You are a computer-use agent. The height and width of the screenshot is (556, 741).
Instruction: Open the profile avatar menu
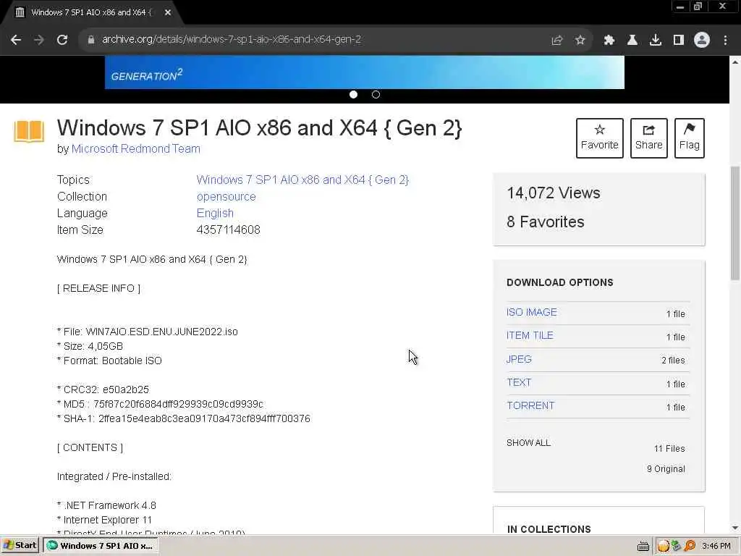702,41
